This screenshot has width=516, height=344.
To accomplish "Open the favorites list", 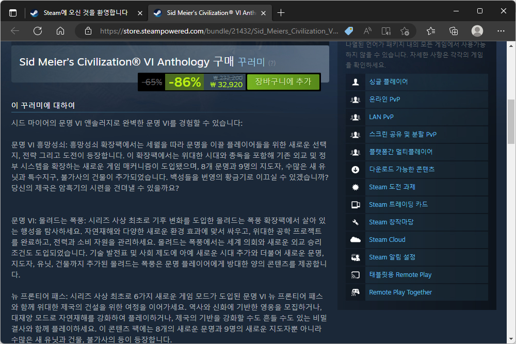I will (431, 31).
